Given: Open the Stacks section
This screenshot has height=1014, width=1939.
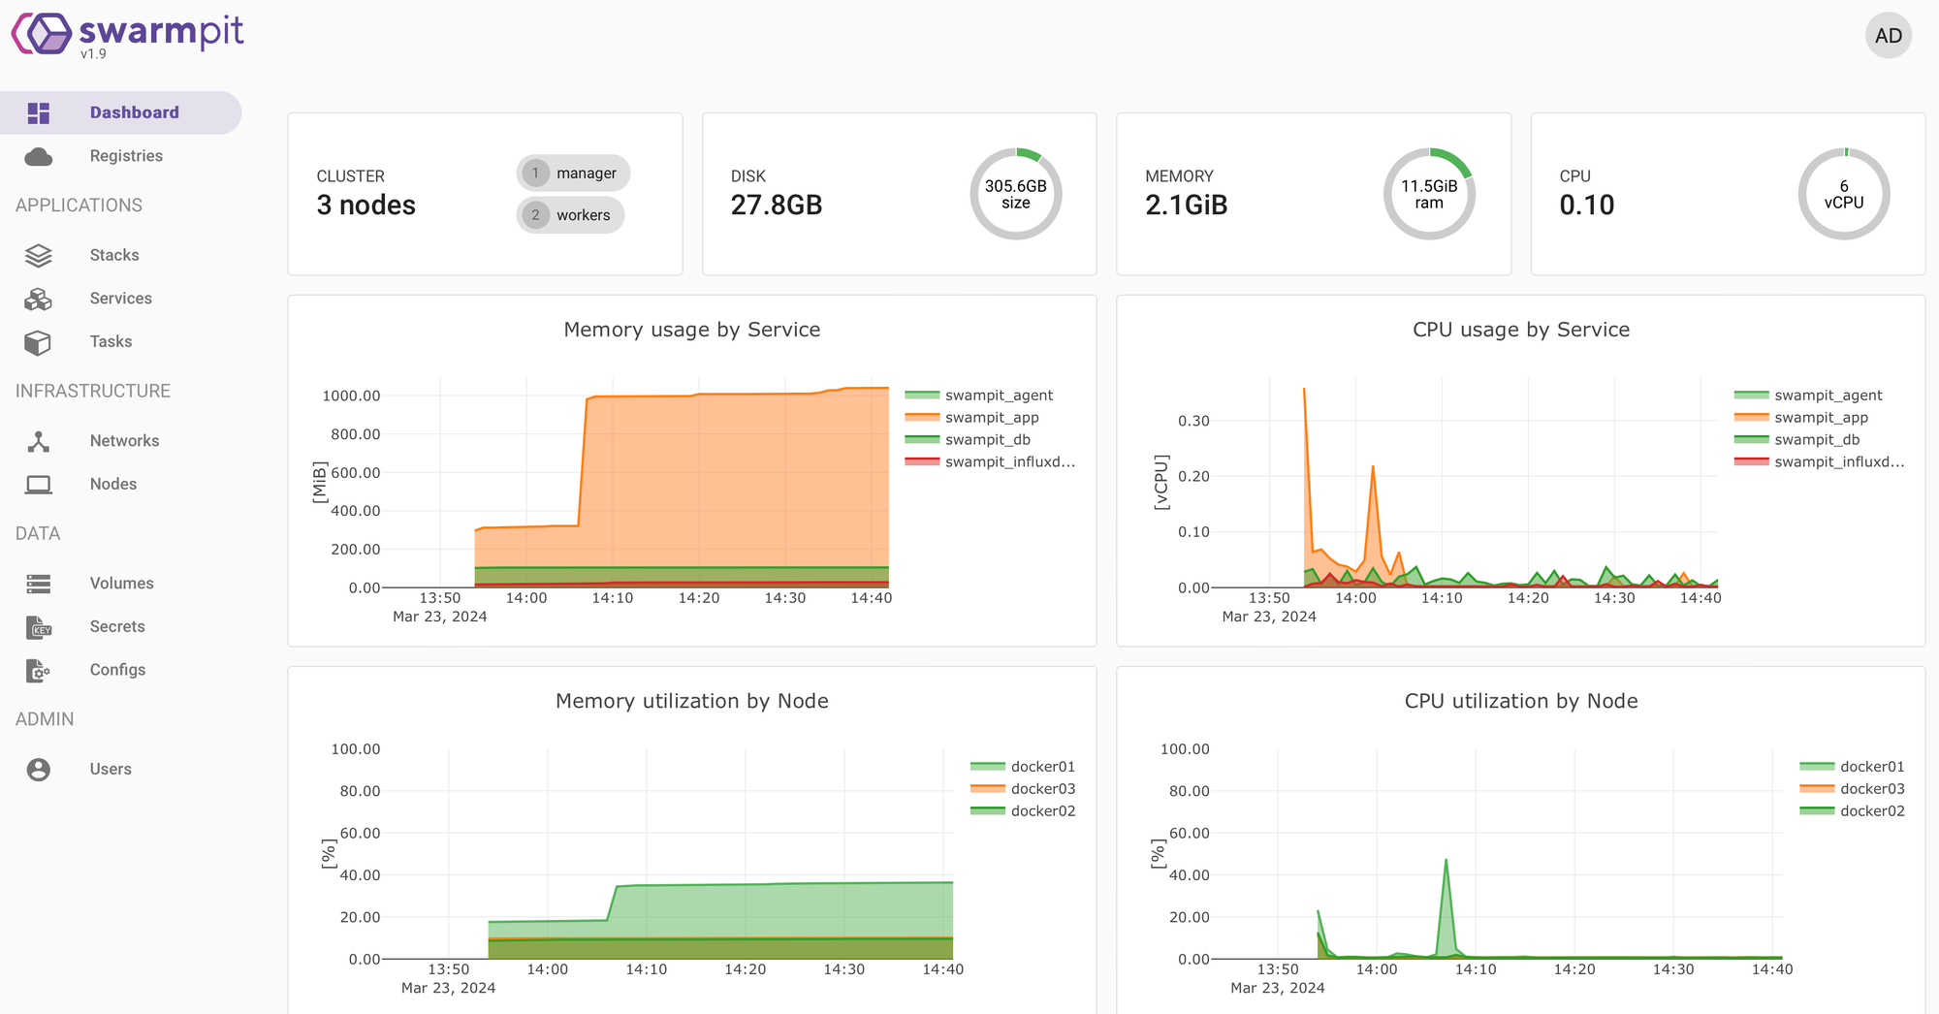Looking at the screenshot, I should pos(120,255).
